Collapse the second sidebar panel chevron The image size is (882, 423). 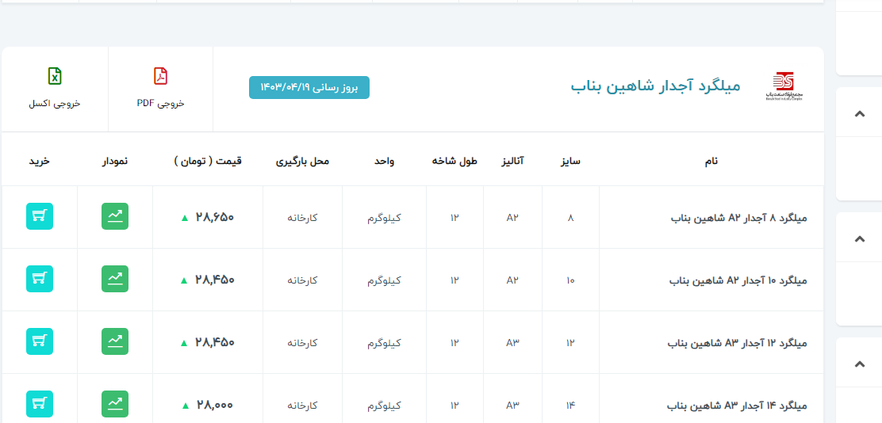click(859, 238)
